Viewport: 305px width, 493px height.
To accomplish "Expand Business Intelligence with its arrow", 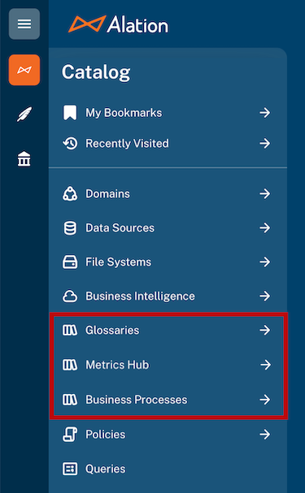I will click(265, 296).
